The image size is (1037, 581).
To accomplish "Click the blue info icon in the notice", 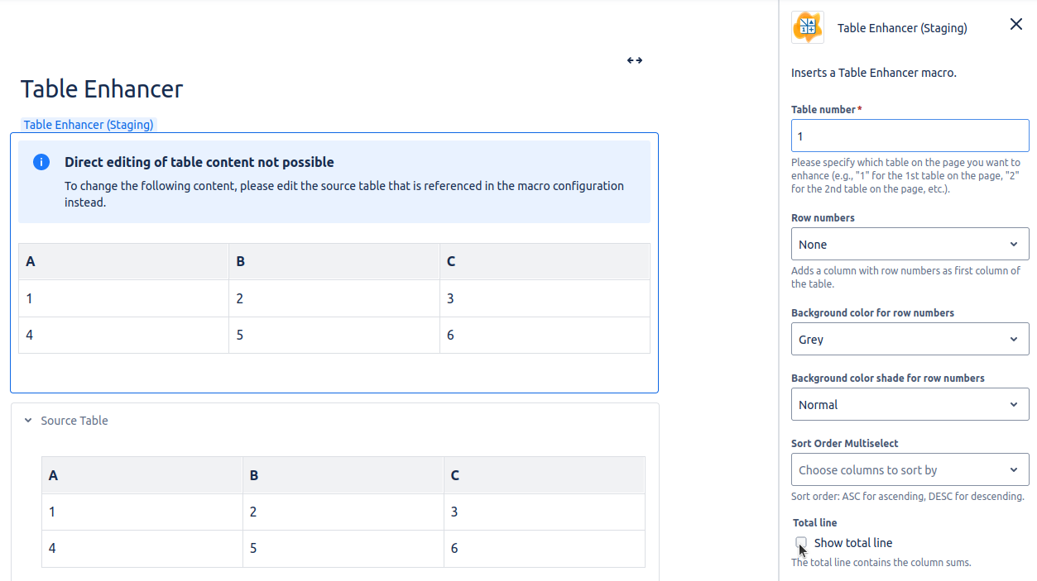I will tap(41, 162).
